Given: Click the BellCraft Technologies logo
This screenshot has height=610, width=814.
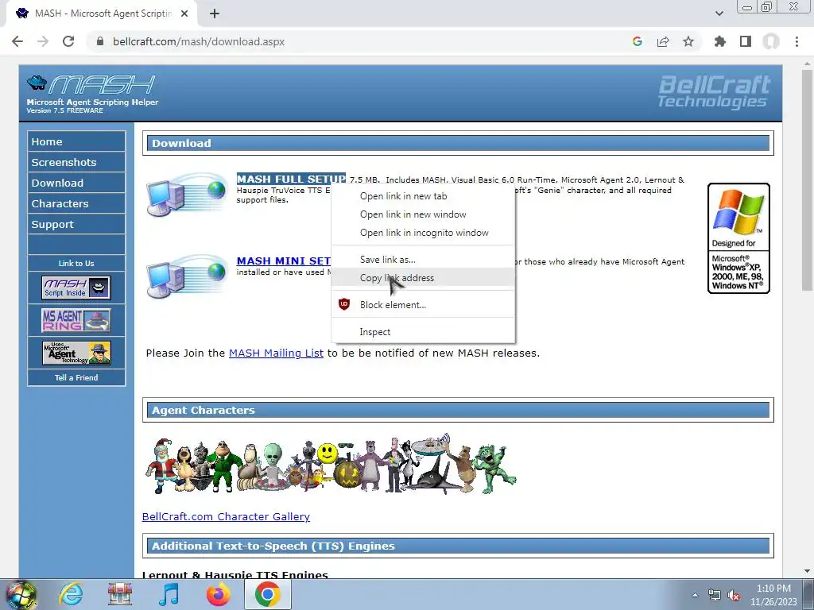Looking at the screenshot, I should click(714, 92).
